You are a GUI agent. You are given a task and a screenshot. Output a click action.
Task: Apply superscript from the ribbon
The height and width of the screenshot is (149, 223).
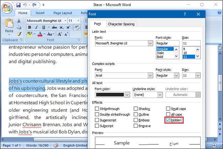coord(68,27)
